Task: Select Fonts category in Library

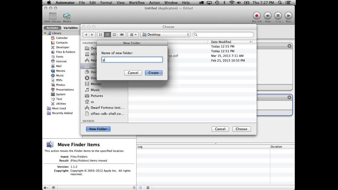Action: [x=59, y=57]
